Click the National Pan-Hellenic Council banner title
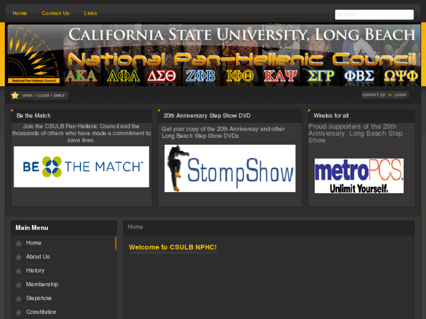 click(x=242, y=60)
